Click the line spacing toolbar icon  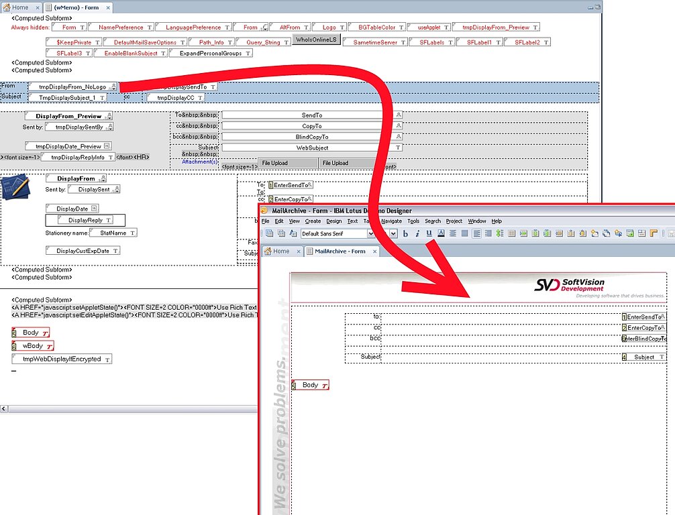pos(500,233)
